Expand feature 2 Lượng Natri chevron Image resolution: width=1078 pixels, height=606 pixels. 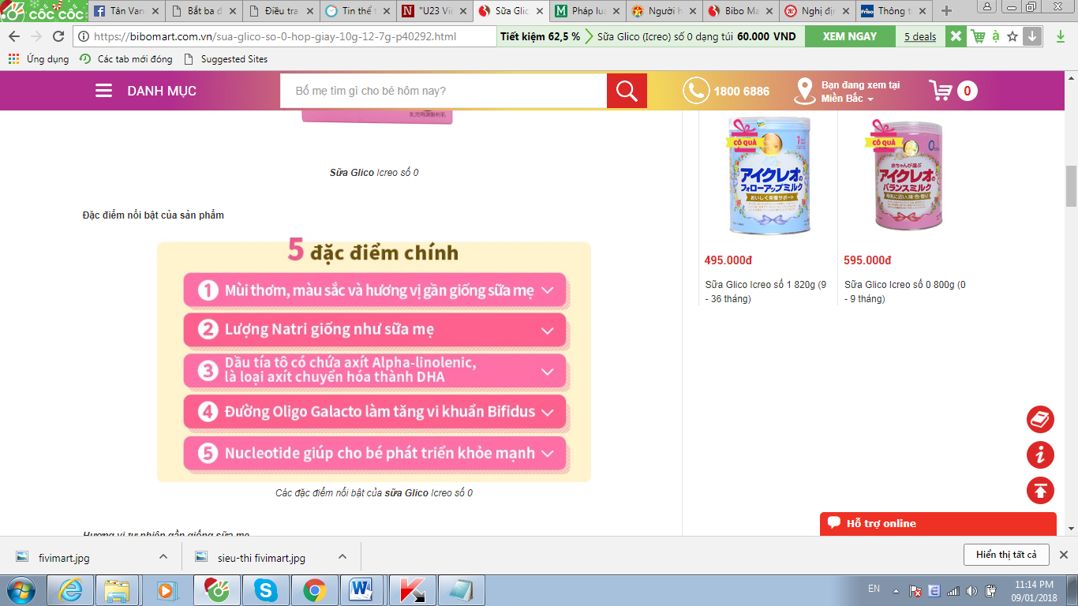(x=547, y=331)
